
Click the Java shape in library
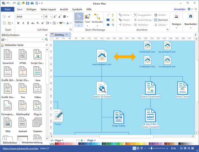click(x=37, y=73)
